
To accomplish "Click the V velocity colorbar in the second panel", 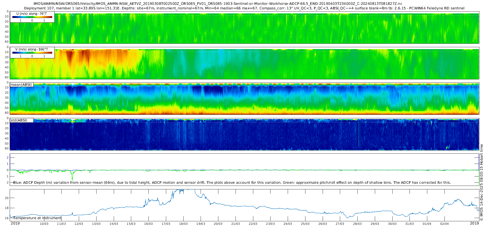I will point(32,53).
